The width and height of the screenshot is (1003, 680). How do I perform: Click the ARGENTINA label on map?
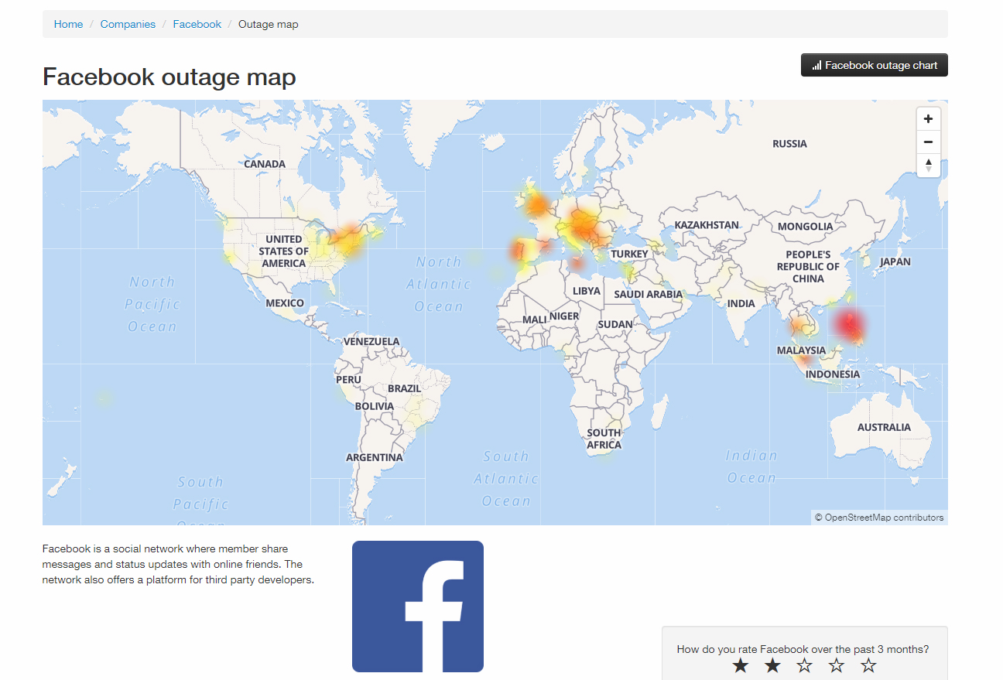click(375, 457)
